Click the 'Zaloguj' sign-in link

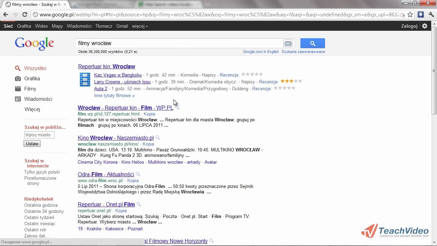point(409,26)
